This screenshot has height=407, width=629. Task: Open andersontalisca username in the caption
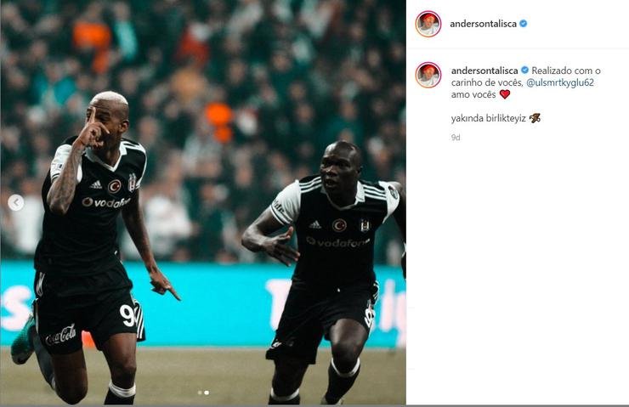click(484, 71)
